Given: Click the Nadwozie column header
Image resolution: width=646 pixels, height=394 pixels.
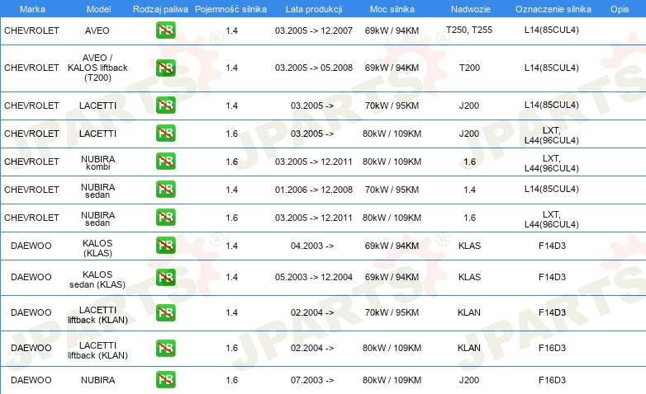Looking at the screenshot, I should click(x=471, y=9).
